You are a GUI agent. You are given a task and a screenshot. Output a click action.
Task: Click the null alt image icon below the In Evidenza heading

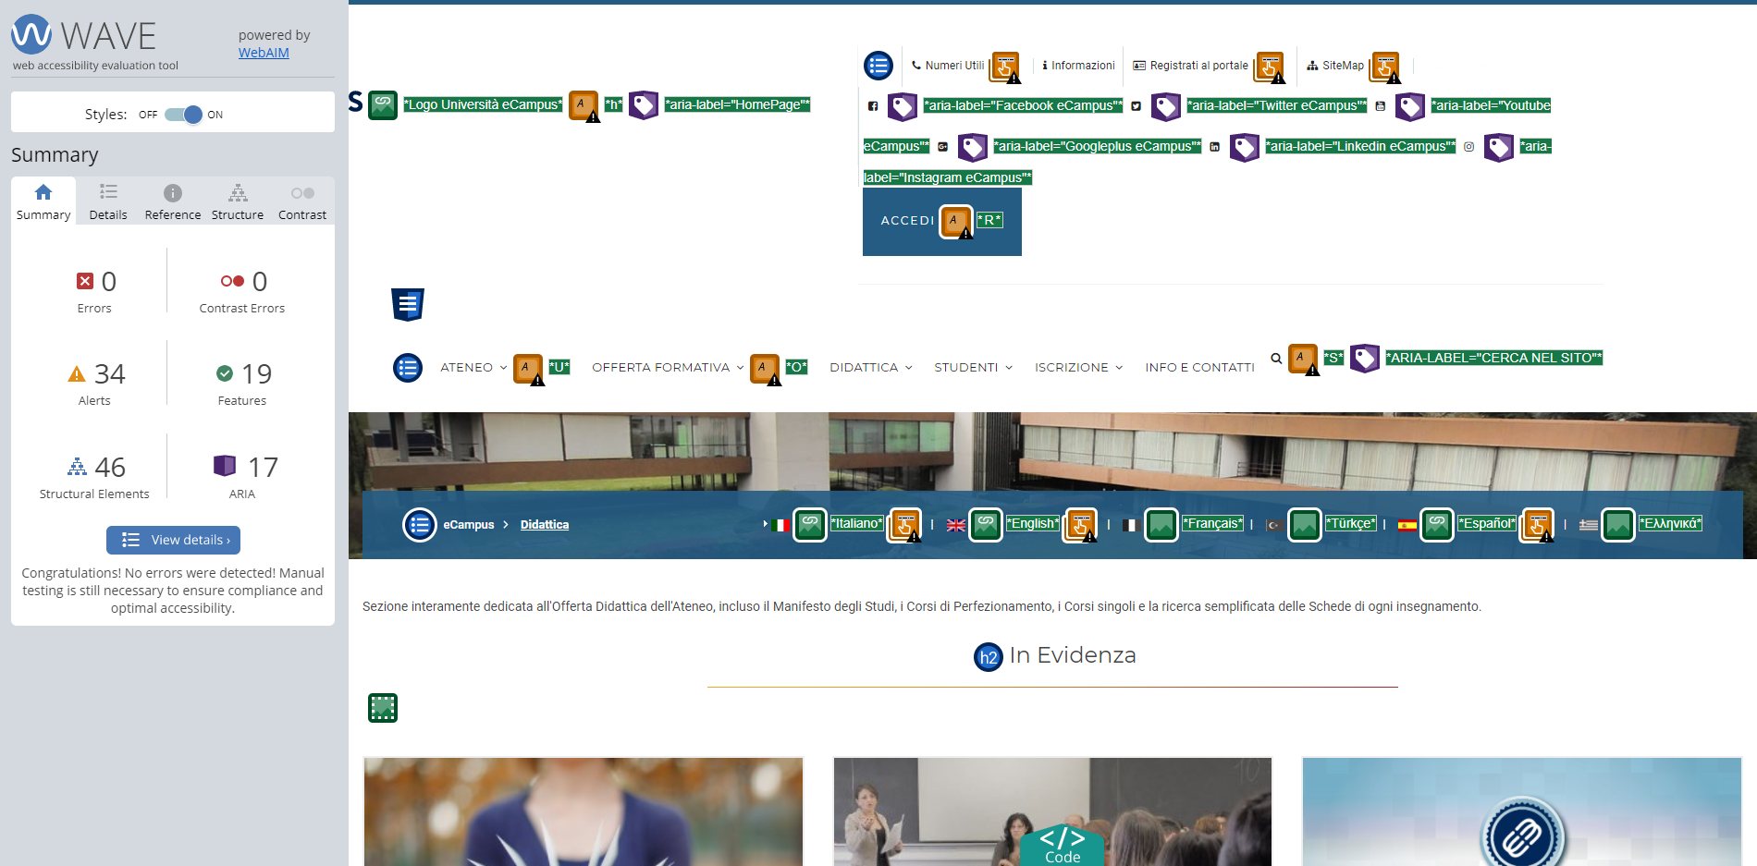coord(383,708)
